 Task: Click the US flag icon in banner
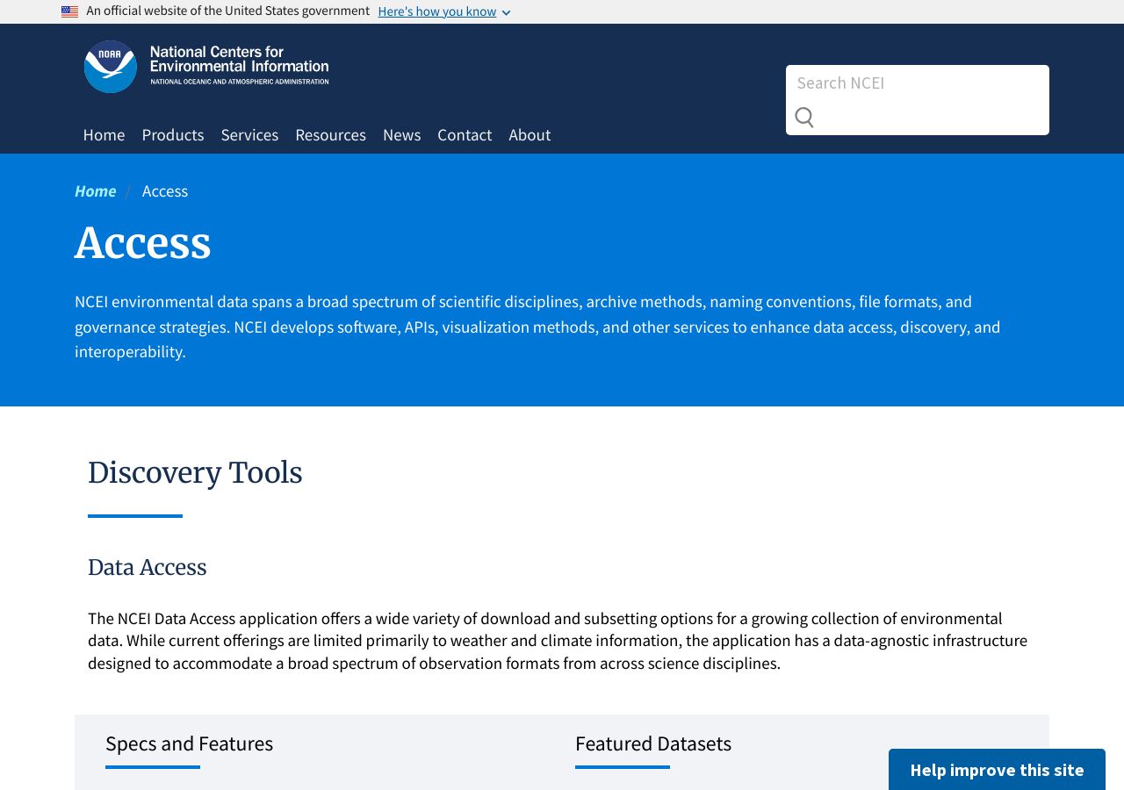(x=69, y=11)
